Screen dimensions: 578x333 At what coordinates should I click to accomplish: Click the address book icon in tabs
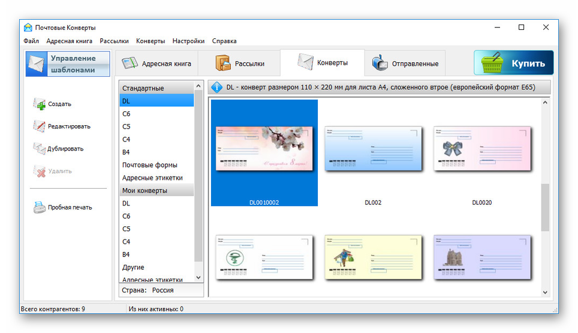(x=130, y=63)
